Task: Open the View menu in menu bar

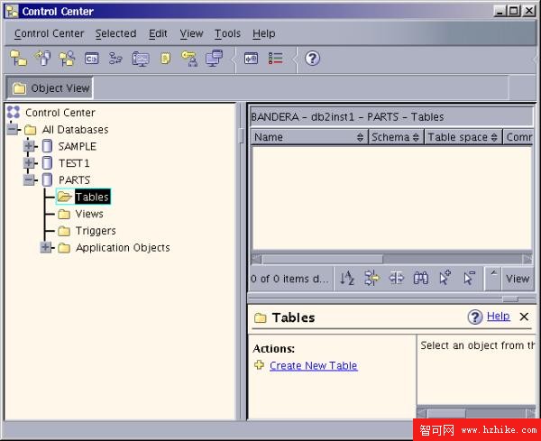Action: click(191, 33)
